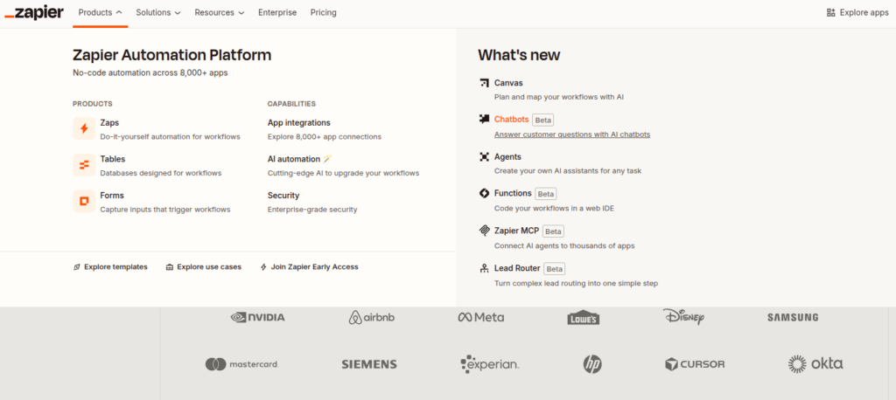896x400 pixels.
Task: Open the App integrations capability link
Action: [x=298, y=123]
